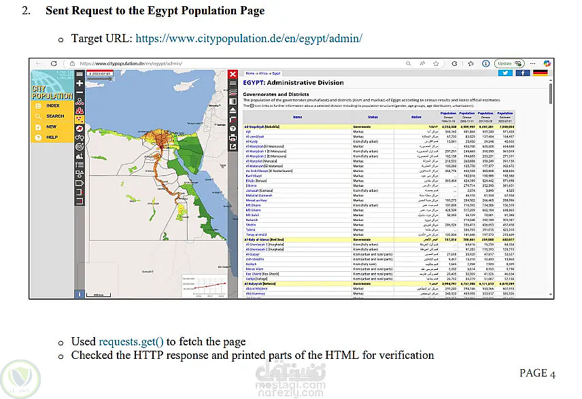
Task: Switch language via German flag icon
Action: pos(540,73)
